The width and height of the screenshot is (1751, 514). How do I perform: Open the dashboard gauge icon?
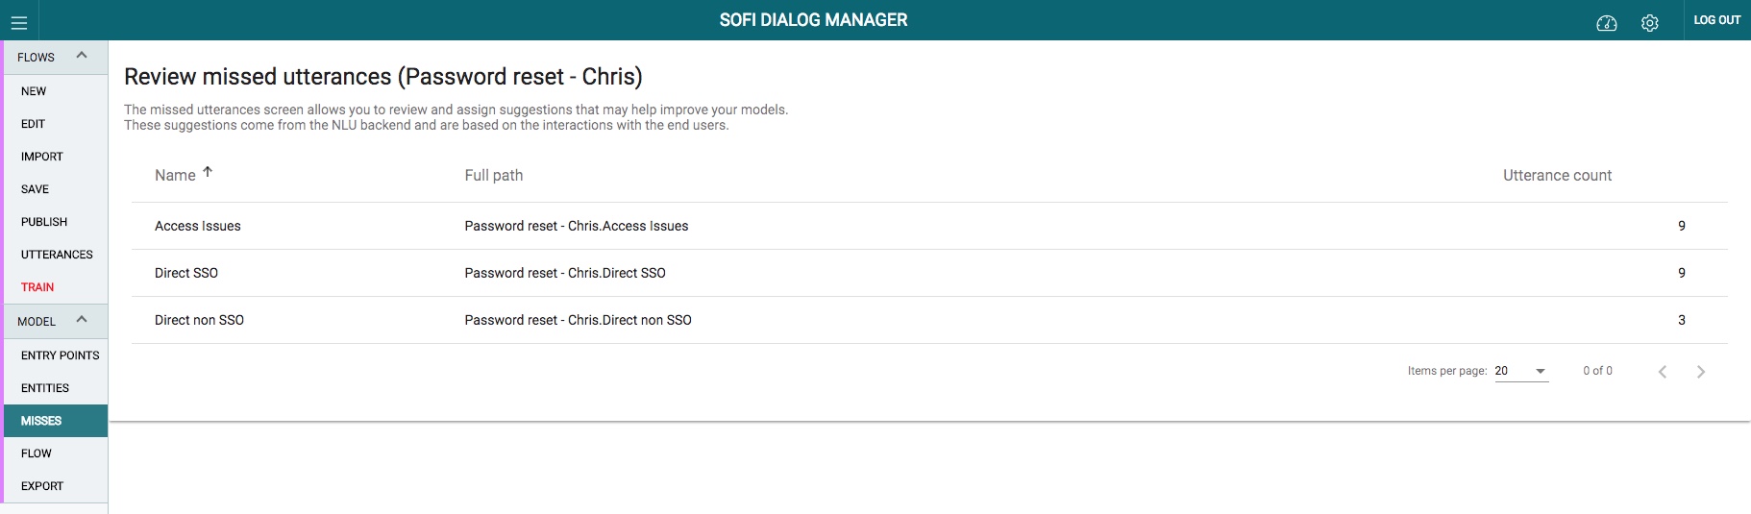[1607, 23]
